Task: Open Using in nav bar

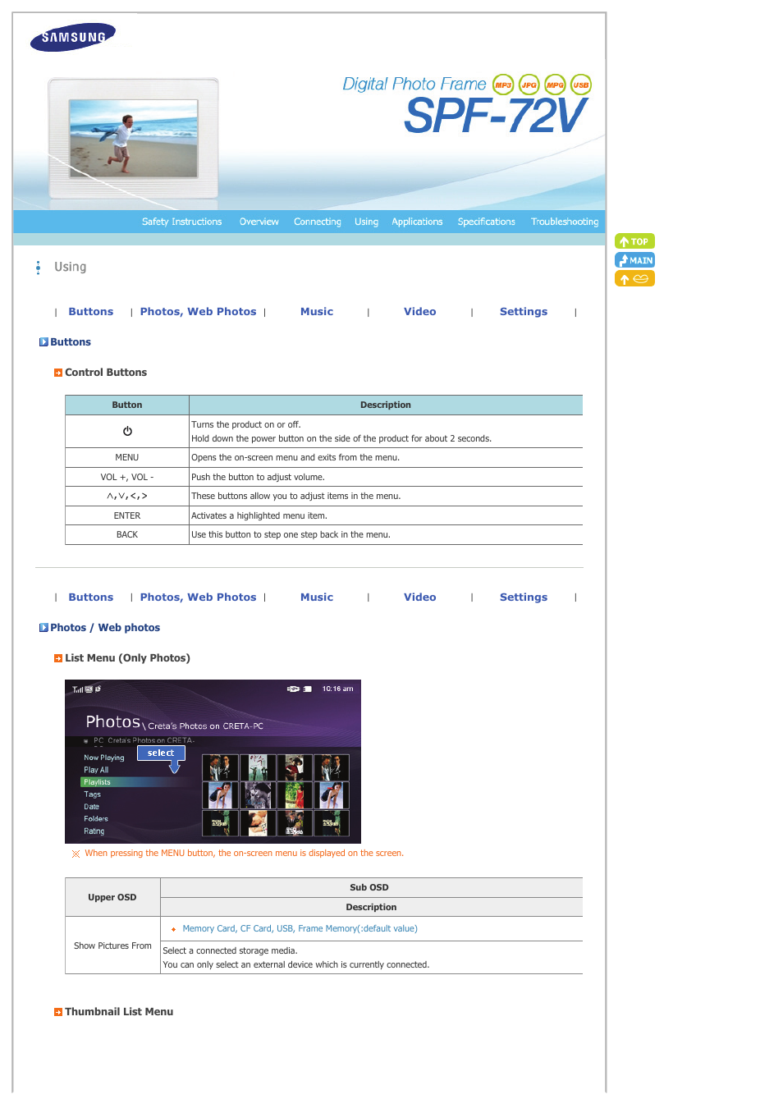Action: [367, 222]
